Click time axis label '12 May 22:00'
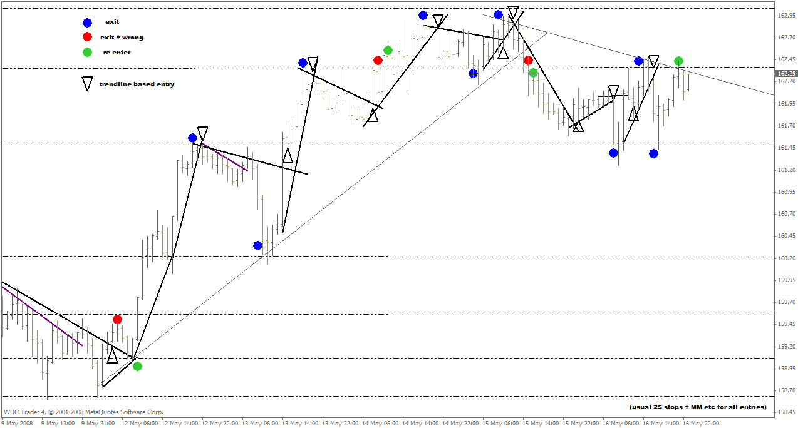Screen dimensions: 798x428 tap(220, 423)
